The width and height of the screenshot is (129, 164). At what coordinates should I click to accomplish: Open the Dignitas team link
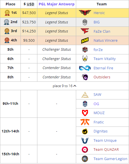point(101,131)
